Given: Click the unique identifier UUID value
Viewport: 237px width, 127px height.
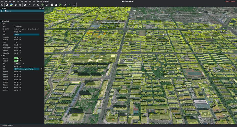Looking at the screenshot, I should tap(26, 29).
